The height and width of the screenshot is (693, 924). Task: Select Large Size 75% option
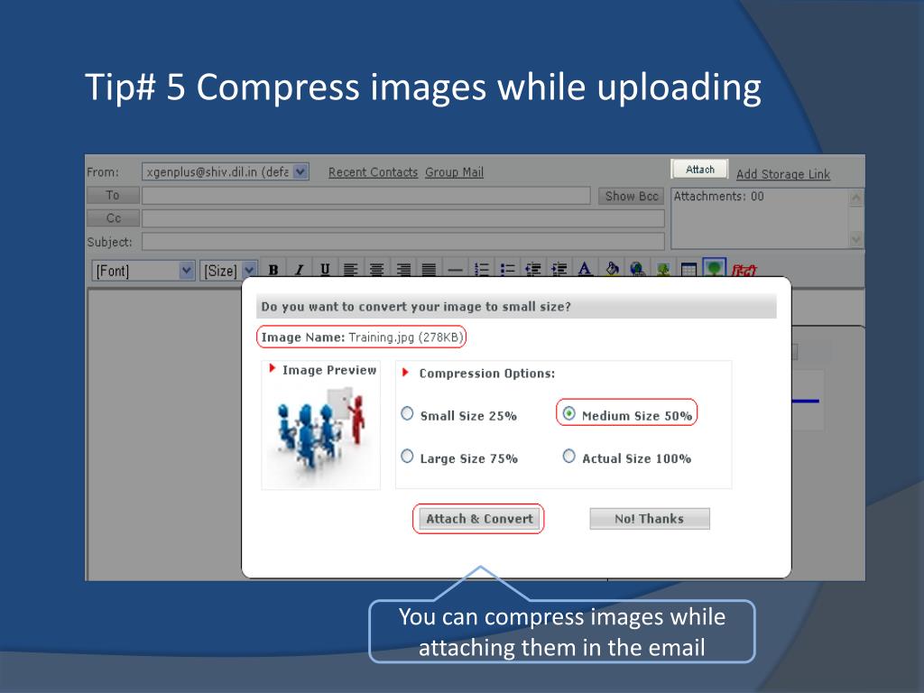click(x=407, y=456)
